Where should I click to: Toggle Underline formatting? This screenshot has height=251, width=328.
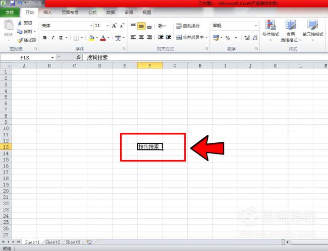[61, 38]
